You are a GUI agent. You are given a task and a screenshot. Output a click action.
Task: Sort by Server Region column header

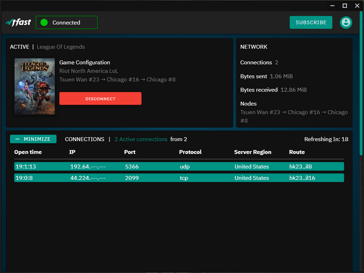253,152
